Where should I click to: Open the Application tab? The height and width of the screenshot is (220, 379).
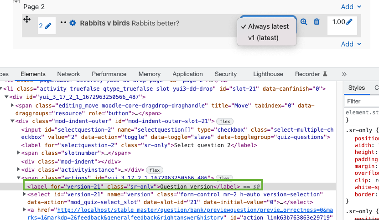point(187,74)
